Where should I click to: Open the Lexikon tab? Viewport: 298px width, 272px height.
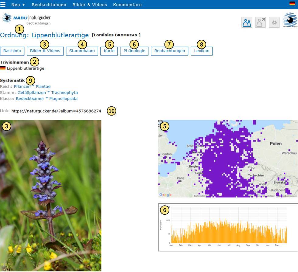202,51
